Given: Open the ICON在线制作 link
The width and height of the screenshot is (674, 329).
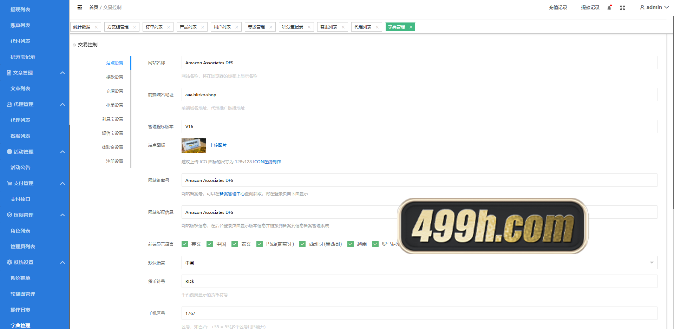Looking at the screenshot, I should (267, 162).
